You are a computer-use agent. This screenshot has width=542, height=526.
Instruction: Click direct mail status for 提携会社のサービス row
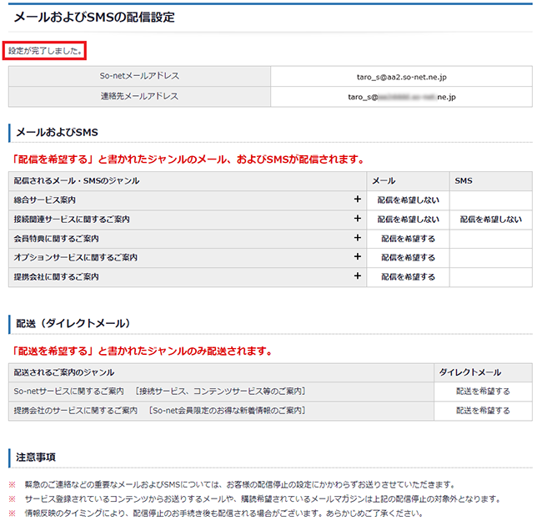tap(483, 411)
